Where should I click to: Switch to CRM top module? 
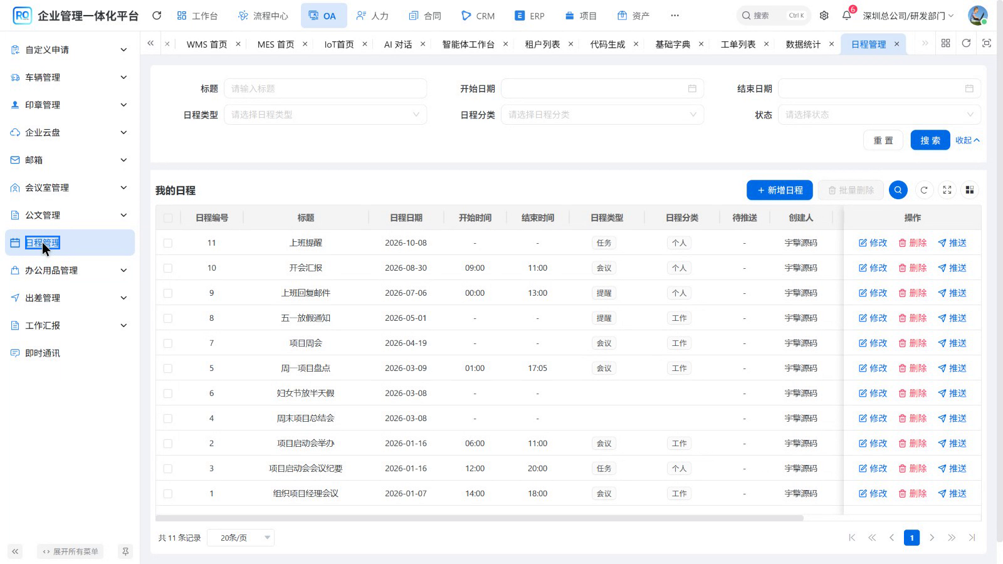tap(478, 16)
